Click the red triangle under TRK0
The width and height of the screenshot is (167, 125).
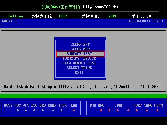click(147, 110)
